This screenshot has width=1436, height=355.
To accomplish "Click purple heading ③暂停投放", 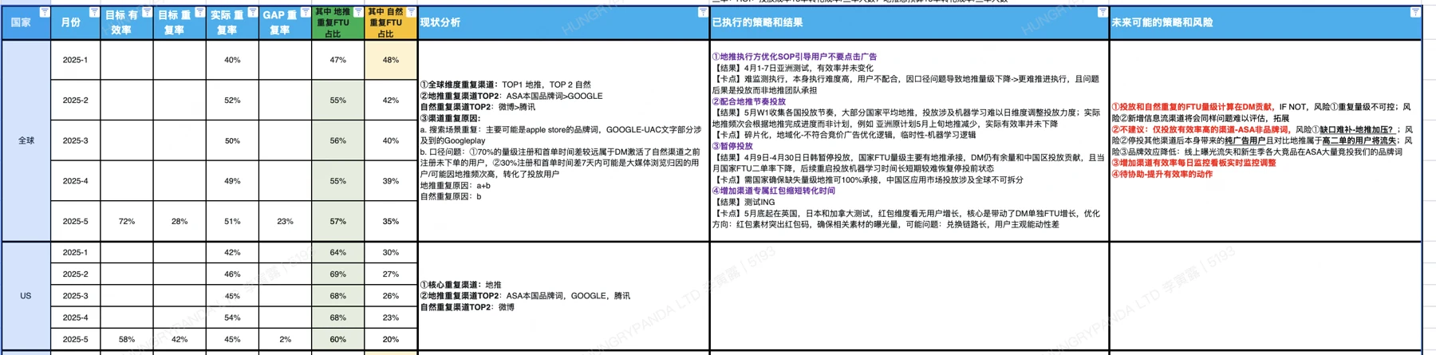I will 732,146.
